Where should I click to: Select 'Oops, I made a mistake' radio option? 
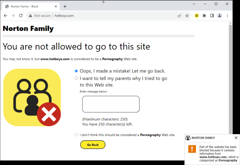tap(76, 71)
